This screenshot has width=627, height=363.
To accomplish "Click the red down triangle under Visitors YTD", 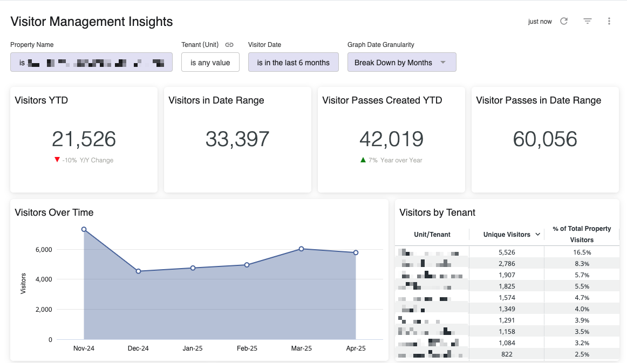I will click(x=57, y=160).
